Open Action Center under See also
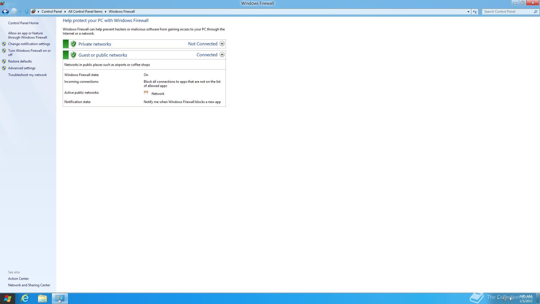The image size is (540, 304). click(18, 279)
